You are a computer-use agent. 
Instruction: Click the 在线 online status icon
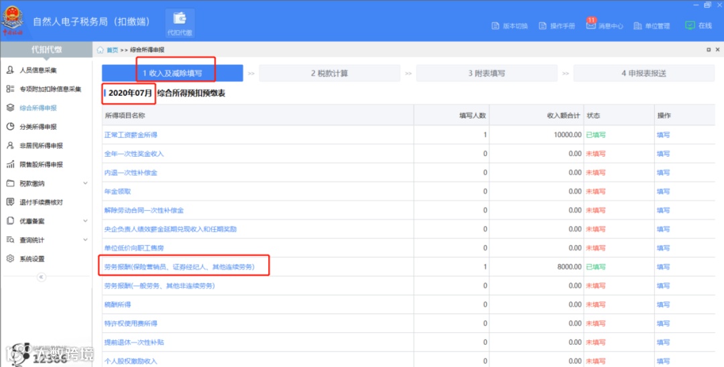(690, 25)
